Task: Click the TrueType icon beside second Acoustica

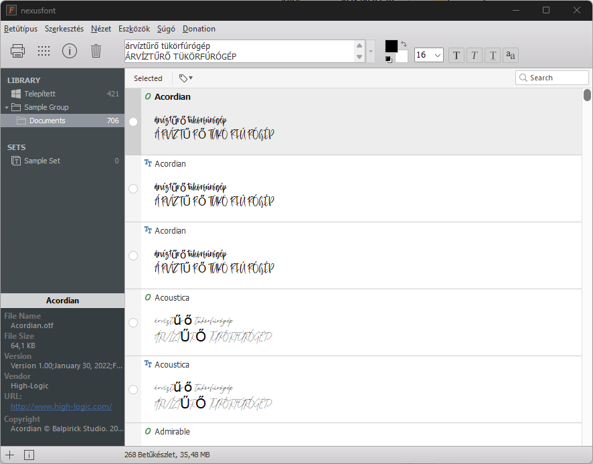Action: [148, 364]
